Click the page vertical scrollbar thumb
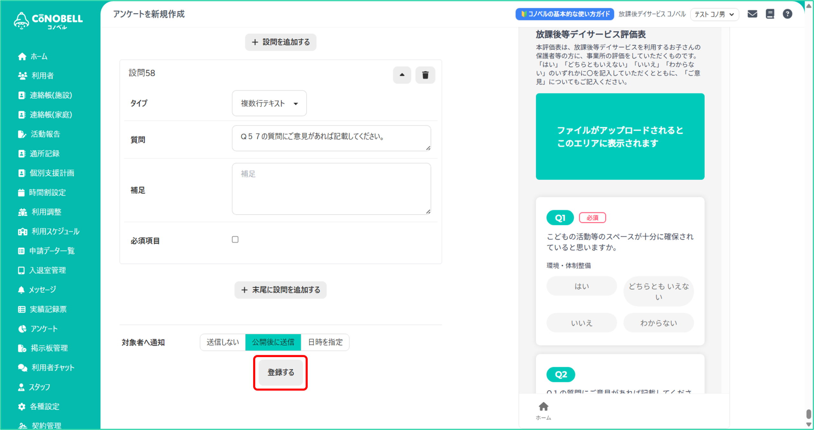 (808, 414)
